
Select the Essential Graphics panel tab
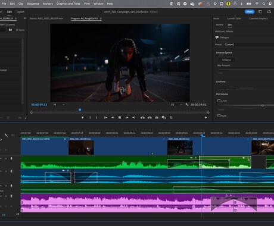click(259, 18)
